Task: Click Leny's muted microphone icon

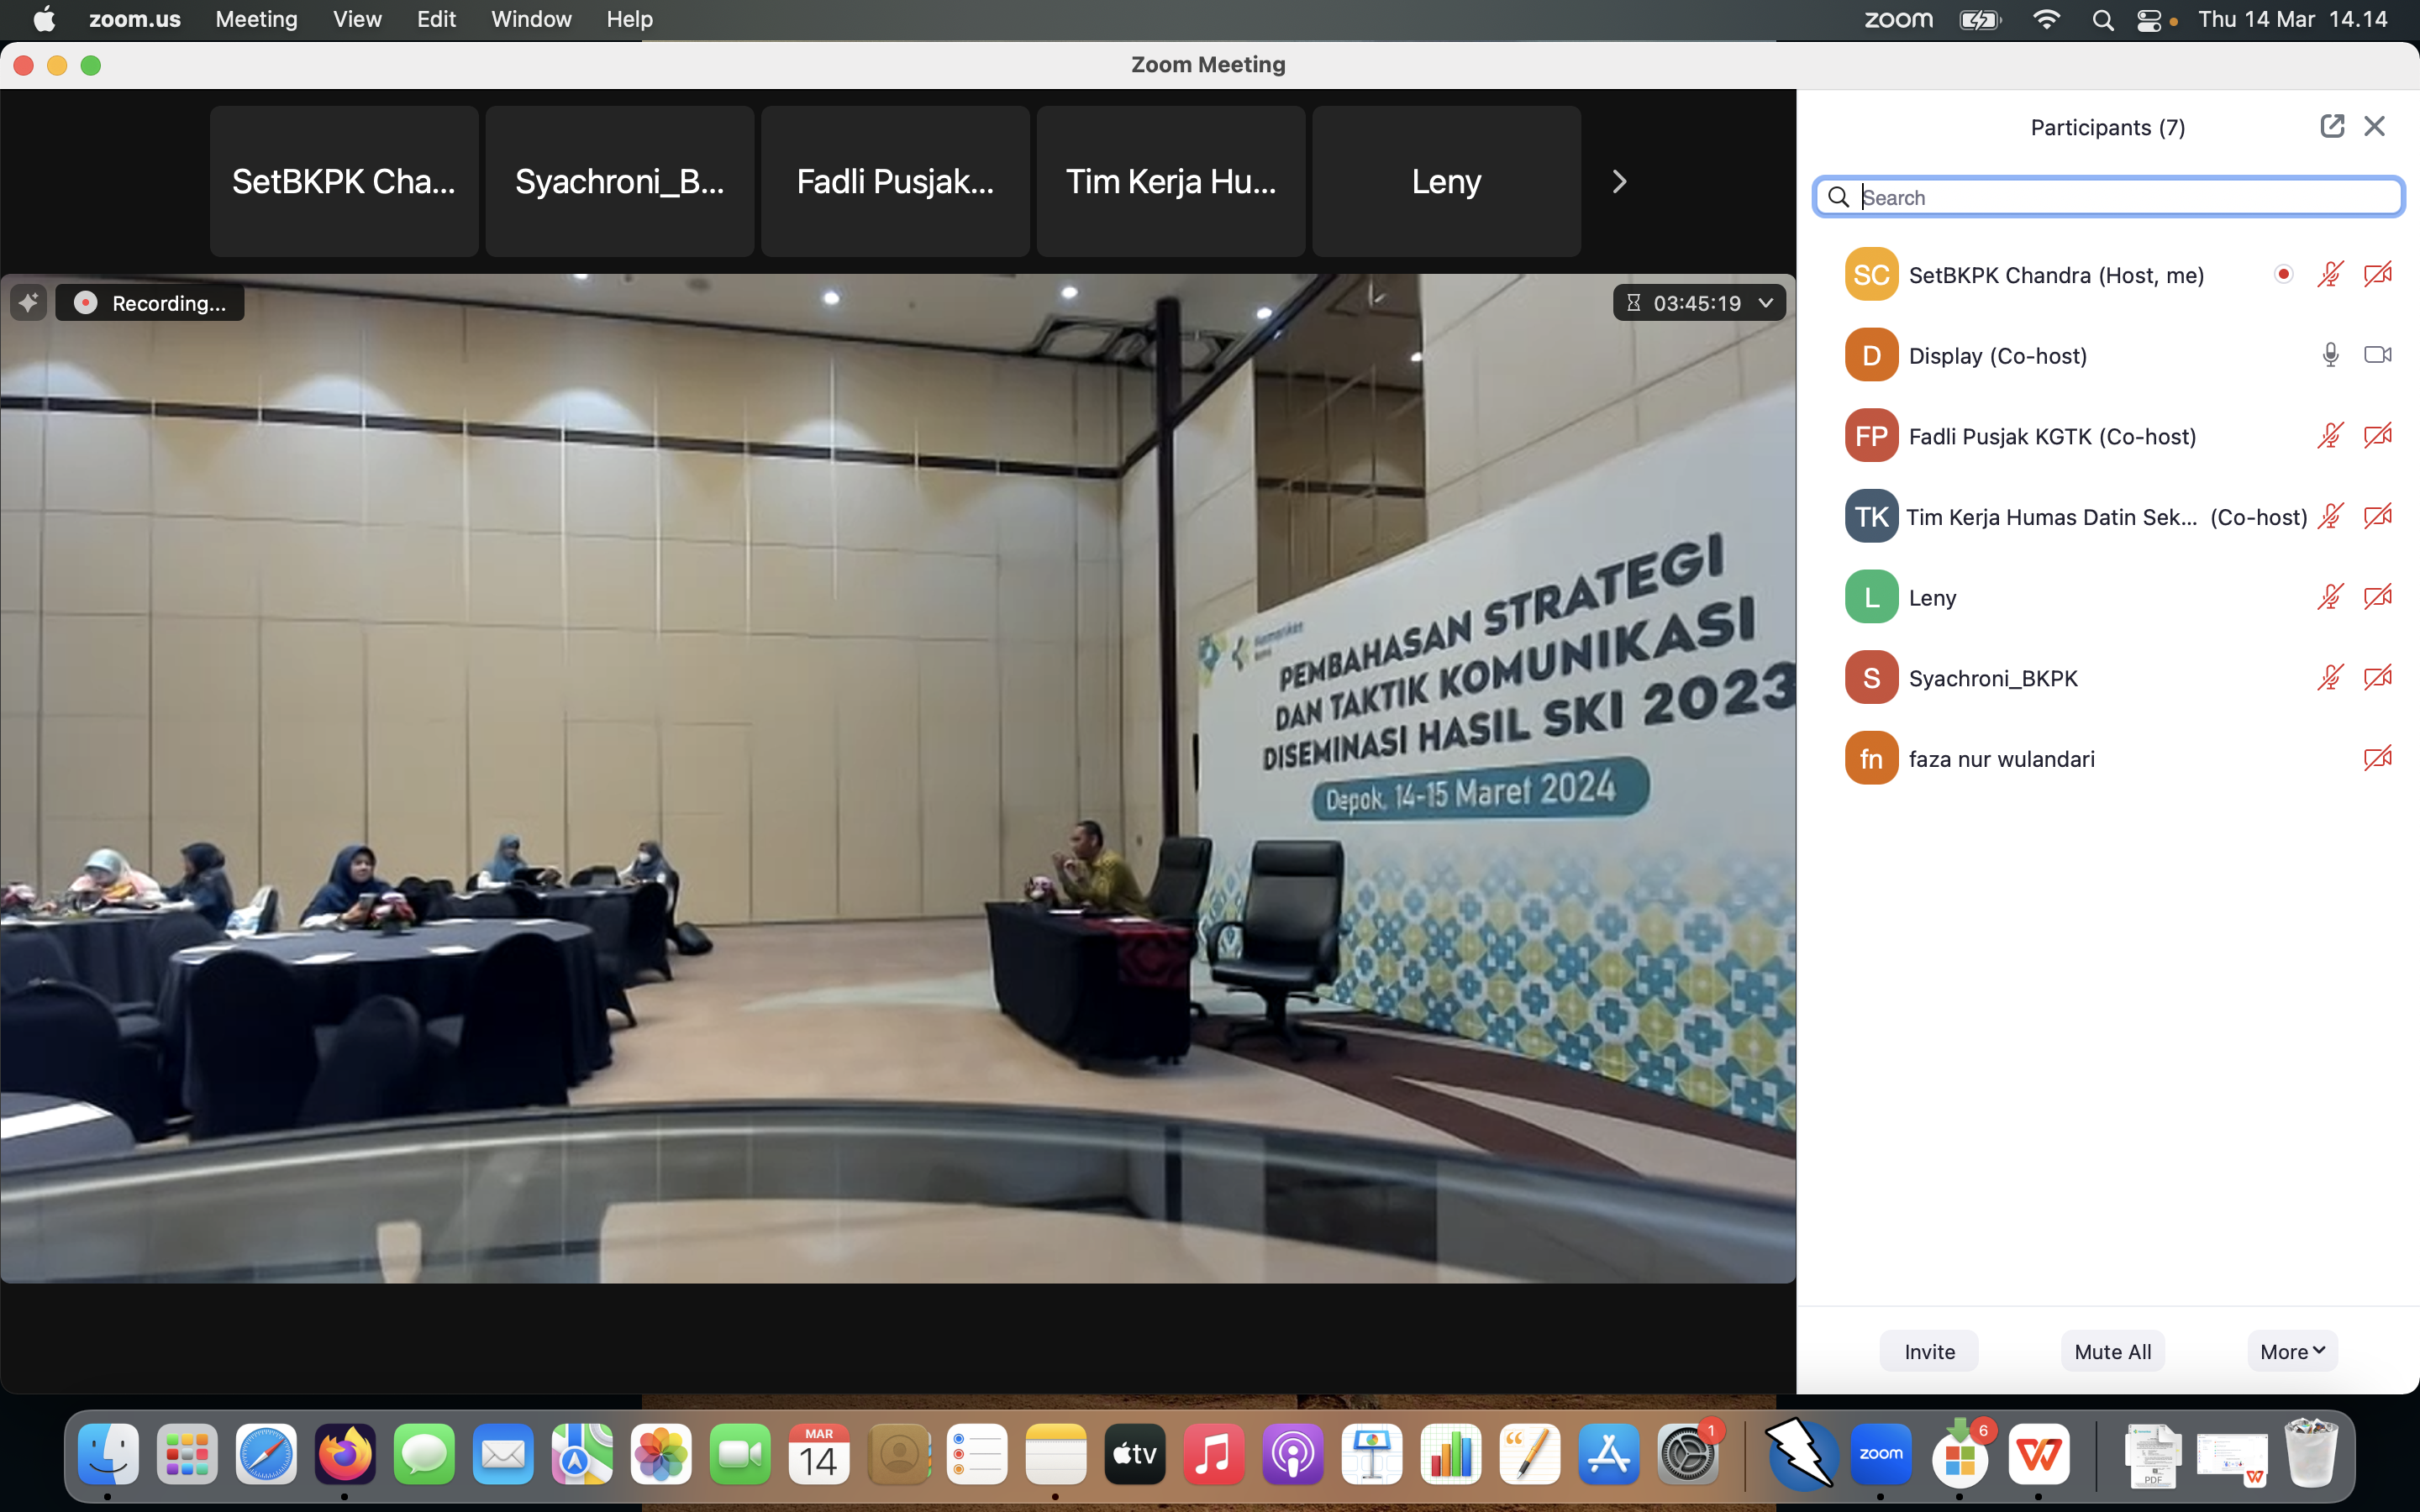Action: (x=2330, y=597)
